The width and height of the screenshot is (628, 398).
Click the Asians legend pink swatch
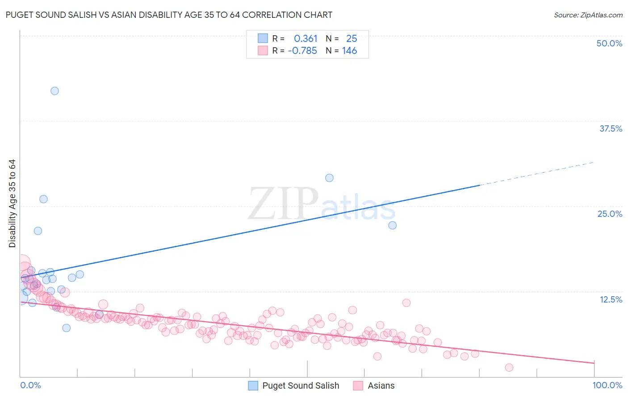pos(358,386)
